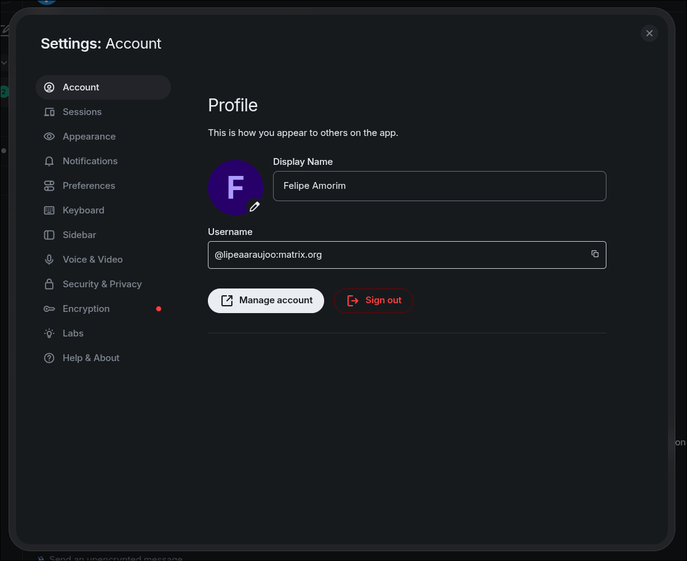
Task: Click the Sessions devices icon
Action: point(49,112)
